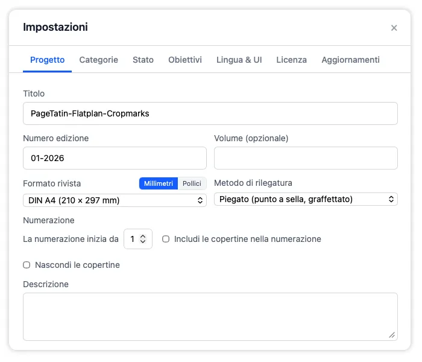Viewport: 422px width, 362px height.
Task: Open the Aggiornamenti tab
Action: (x=350, y=60)
